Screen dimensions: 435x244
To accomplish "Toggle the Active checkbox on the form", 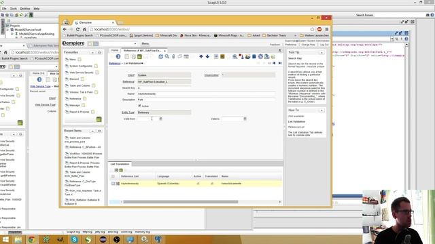I will (x=139, y=106).
